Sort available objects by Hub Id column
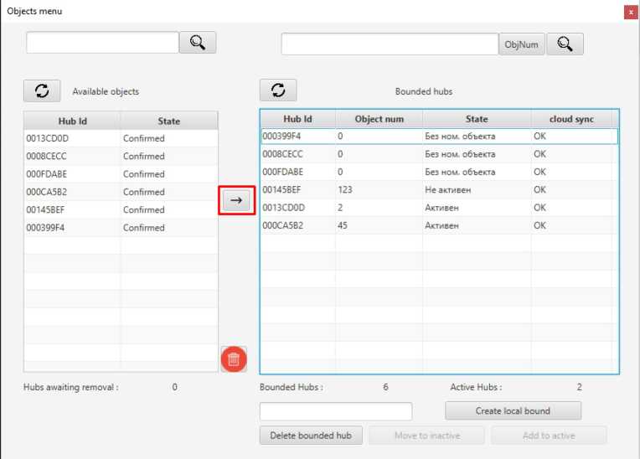Viewport: 640px width, 459px height. point(72,121)
